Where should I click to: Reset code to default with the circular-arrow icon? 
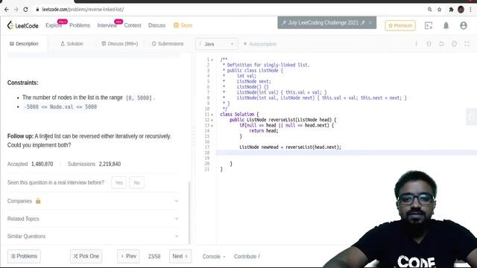pyautogui.click(x=441, y=44)
